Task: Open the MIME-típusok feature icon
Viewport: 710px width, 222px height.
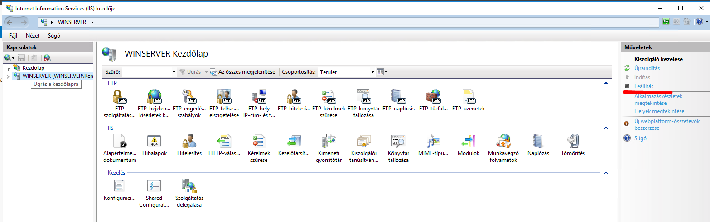Action: (433, 141)
